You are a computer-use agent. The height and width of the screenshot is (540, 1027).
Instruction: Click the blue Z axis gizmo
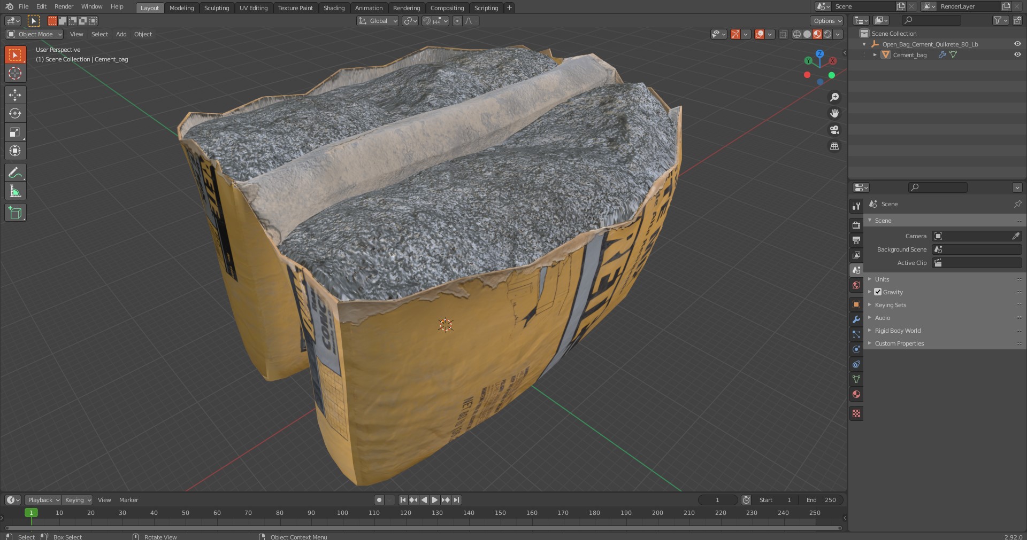(819, 54)
